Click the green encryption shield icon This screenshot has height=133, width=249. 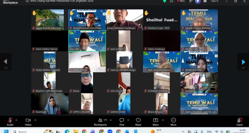(x=165, y=1)
